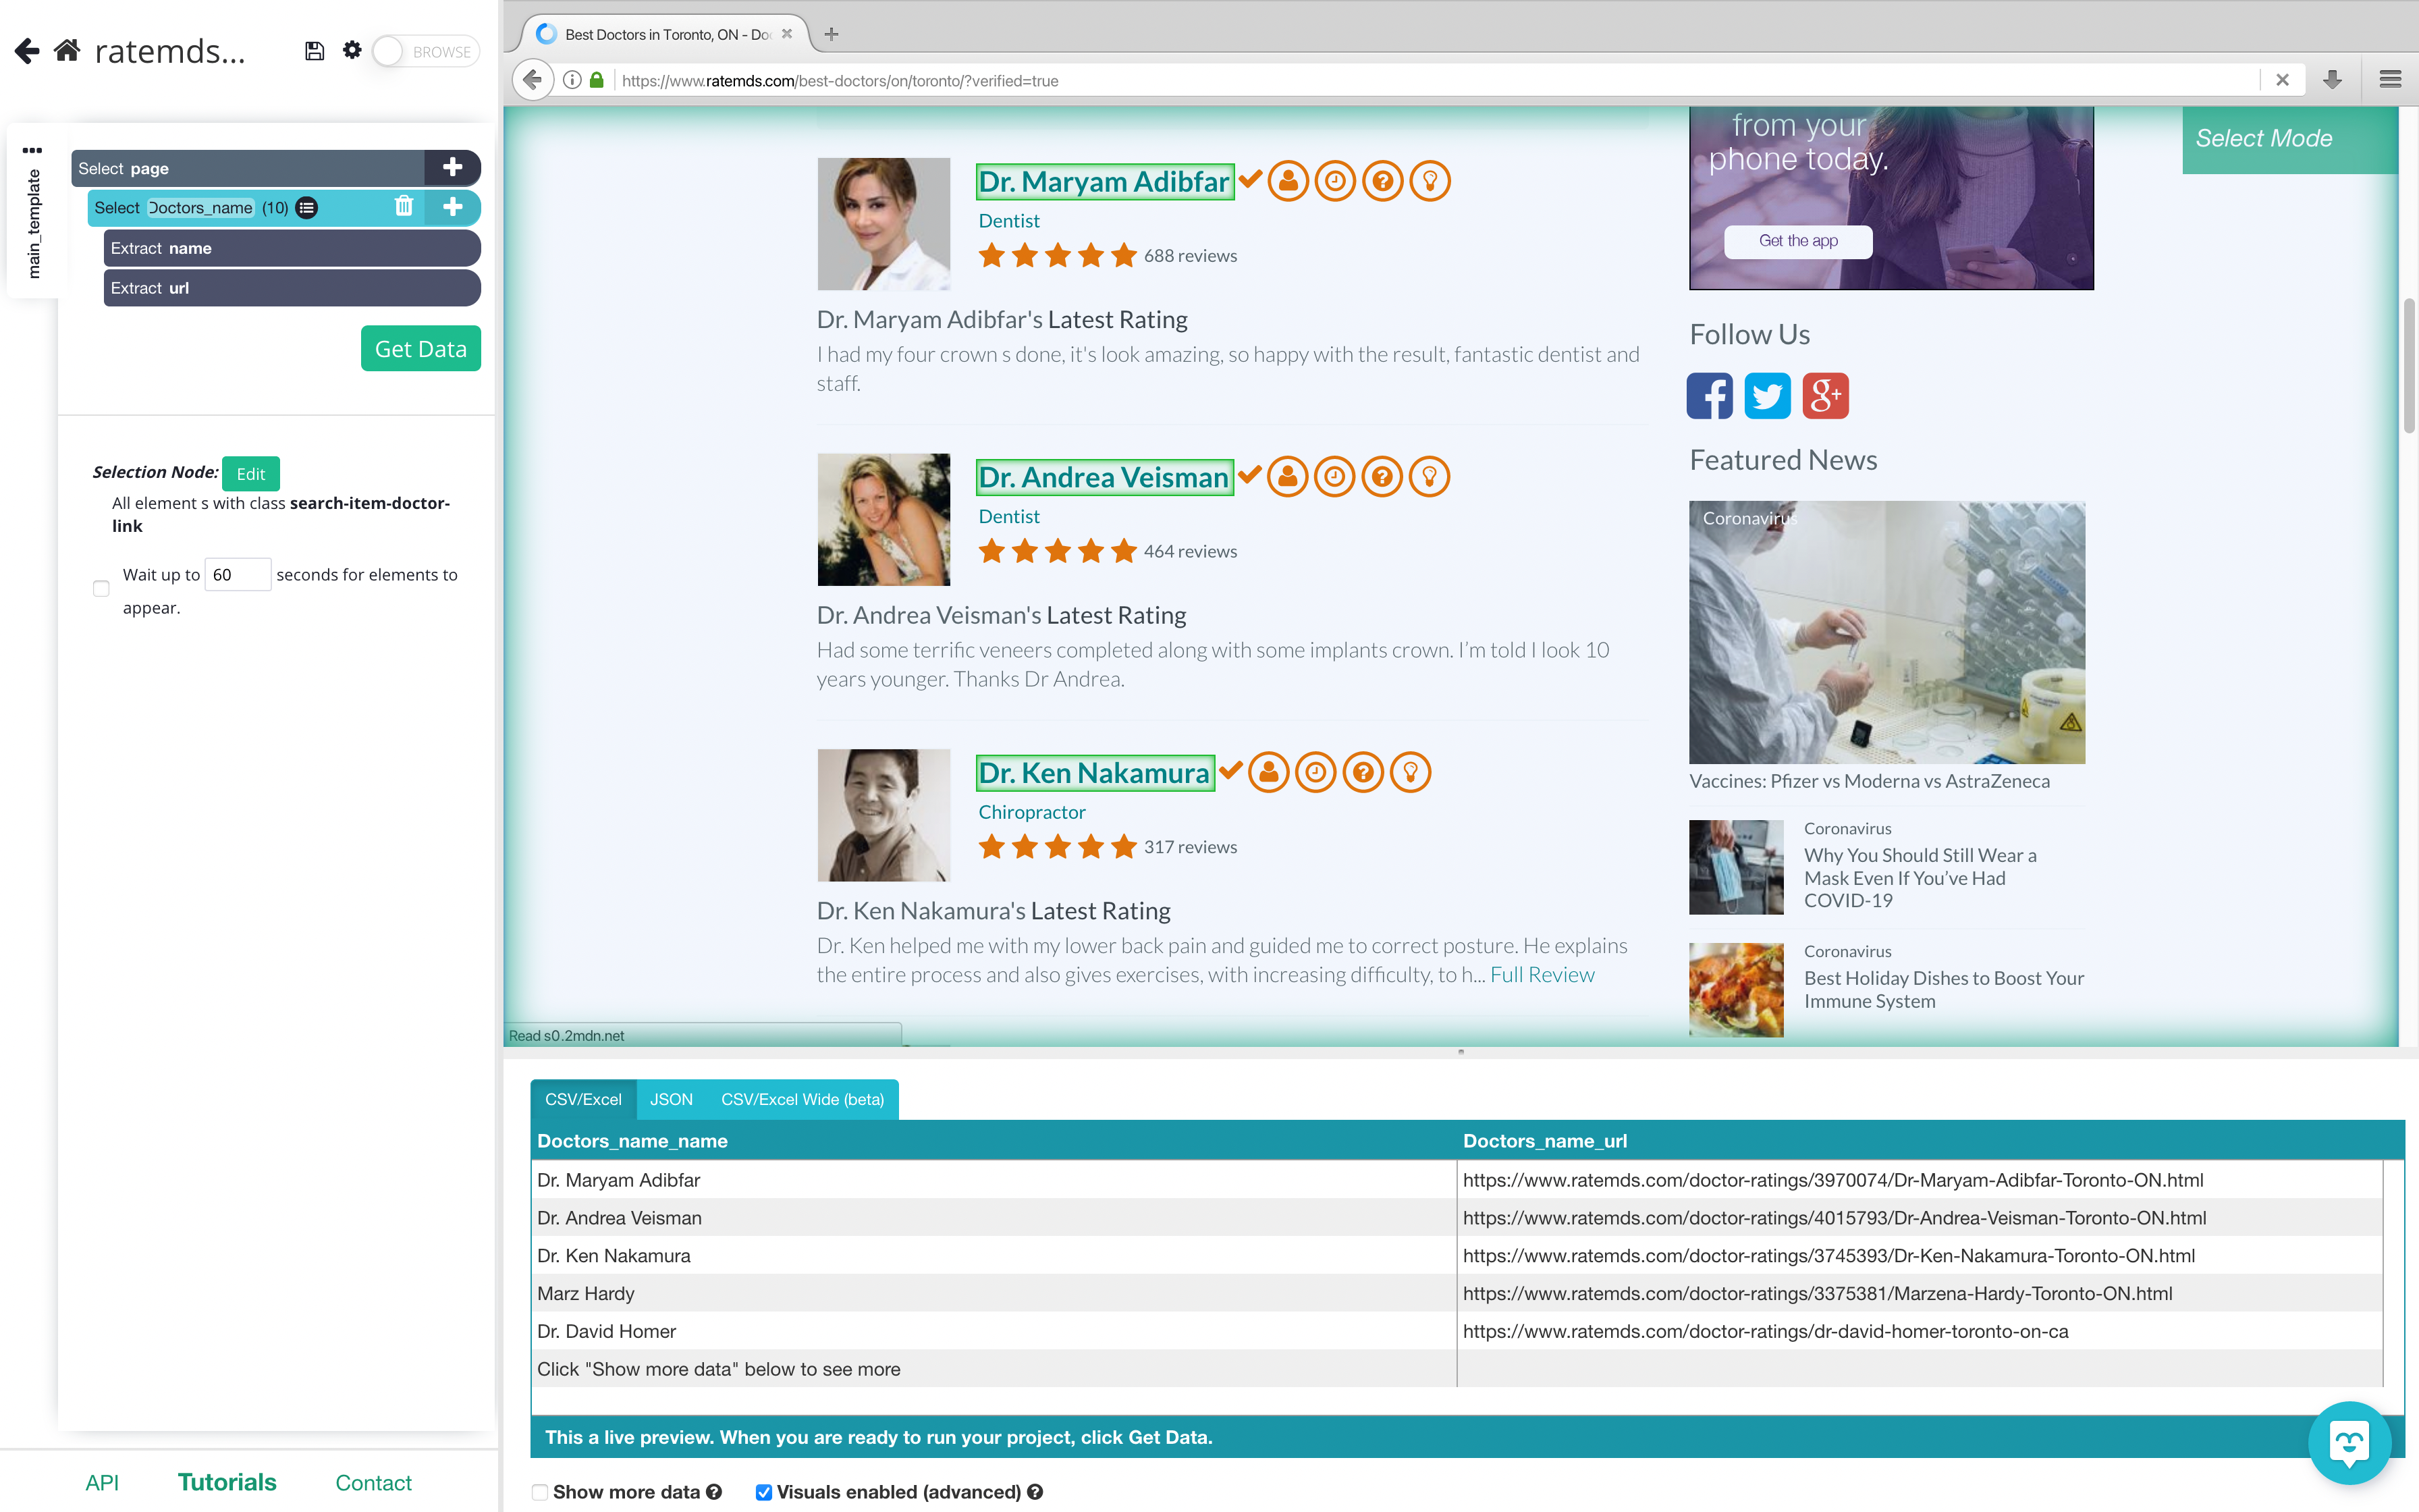Open Why You Should Still Wear a Mask article

click(x=1920, y=878)
